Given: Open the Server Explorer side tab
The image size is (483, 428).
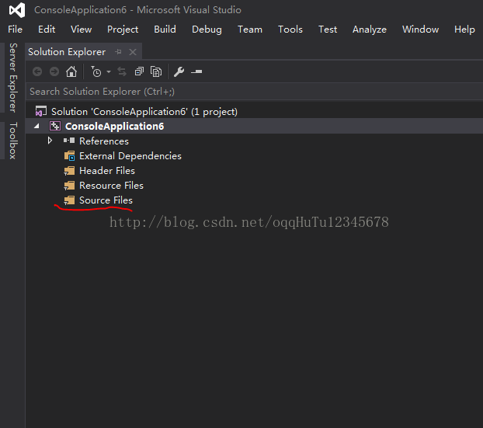Looking at the screenshot, I should click(12, 78).
